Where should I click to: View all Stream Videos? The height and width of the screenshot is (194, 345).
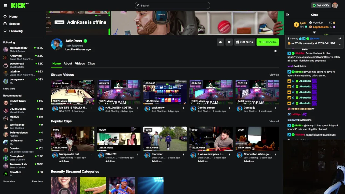(x=274, y=75)
